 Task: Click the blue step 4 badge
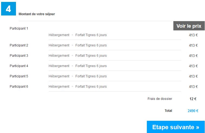click(x=8, y=9)
